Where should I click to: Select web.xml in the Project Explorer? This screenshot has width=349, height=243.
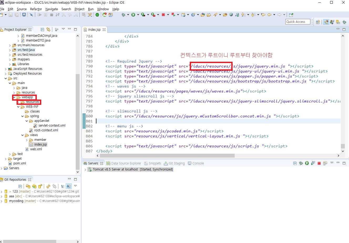[34, 149]
